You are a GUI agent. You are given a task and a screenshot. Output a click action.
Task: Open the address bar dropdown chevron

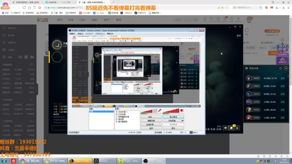pos(226,8)
